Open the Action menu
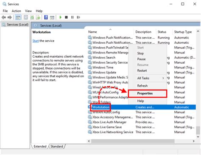Image resolution: width=201 pixels, height=155 pixels. pyautogui.click(x=16, y=11)
